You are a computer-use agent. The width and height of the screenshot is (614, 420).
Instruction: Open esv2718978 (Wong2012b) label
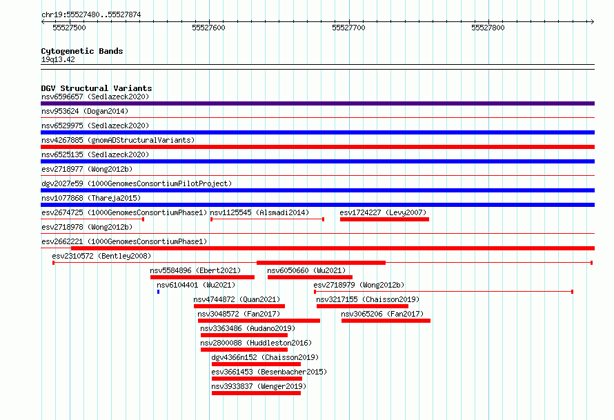point(87,227)
